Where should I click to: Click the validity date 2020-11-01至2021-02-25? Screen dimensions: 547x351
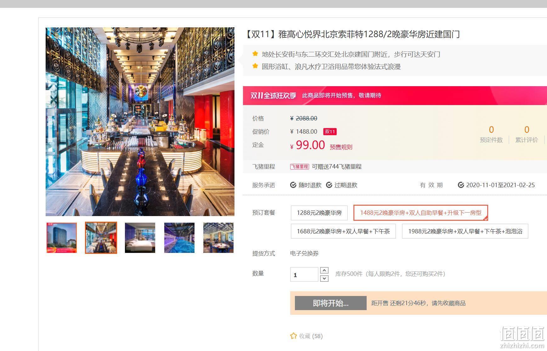500,185
